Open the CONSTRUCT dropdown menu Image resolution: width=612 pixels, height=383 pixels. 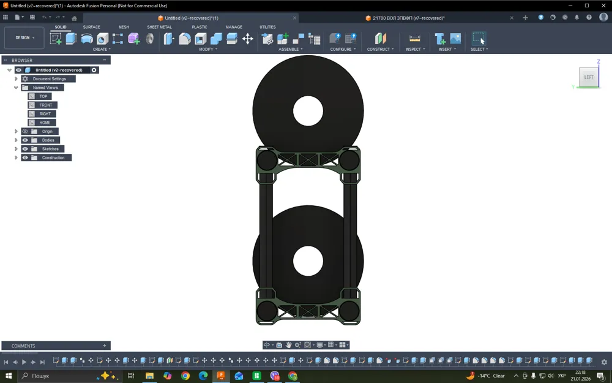380,49
